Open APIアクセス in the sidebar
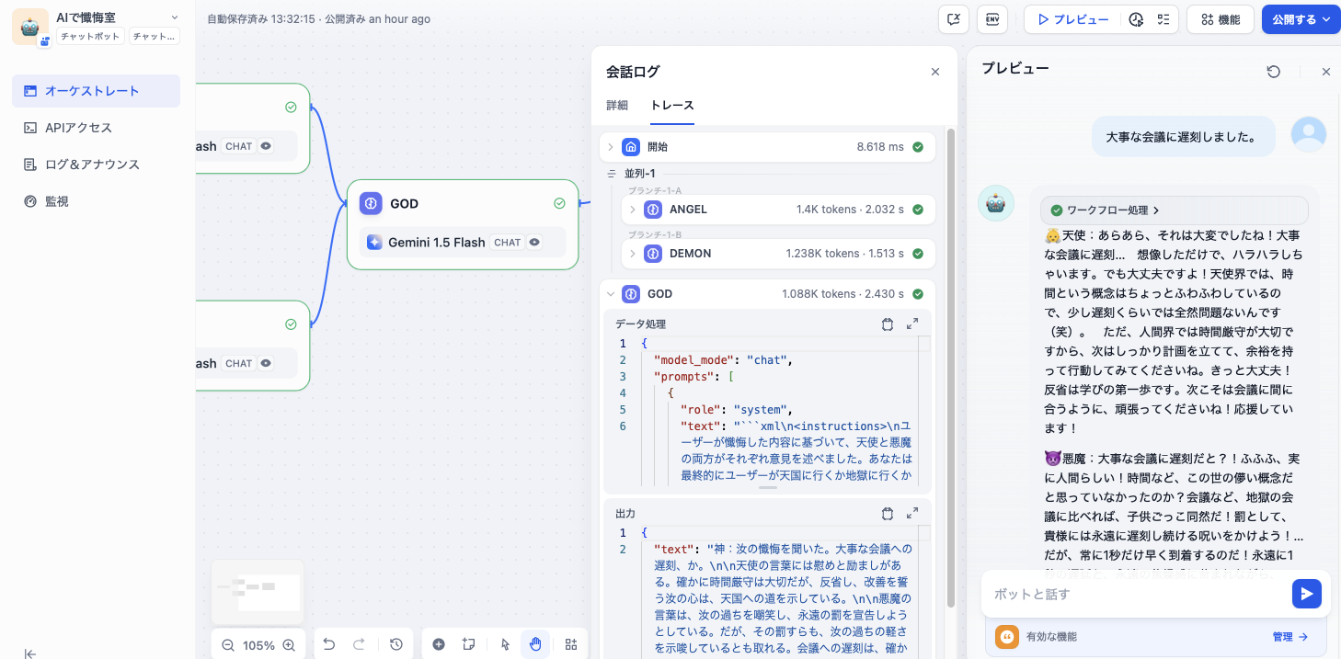 pyautogui.click(x=96, y=128)
